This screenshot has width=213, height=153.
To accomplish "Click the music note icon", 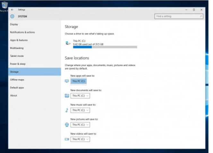I will [67, 110].
